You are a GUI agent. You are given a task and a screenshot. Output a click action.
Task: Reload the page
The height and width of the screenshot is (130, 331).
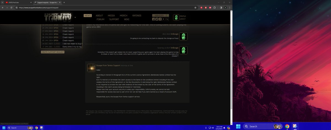coord(11,7)
